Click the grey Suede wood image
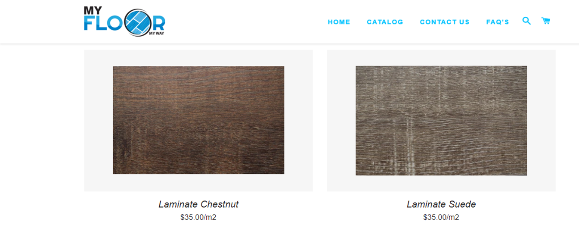 click(x=441, y=121)
